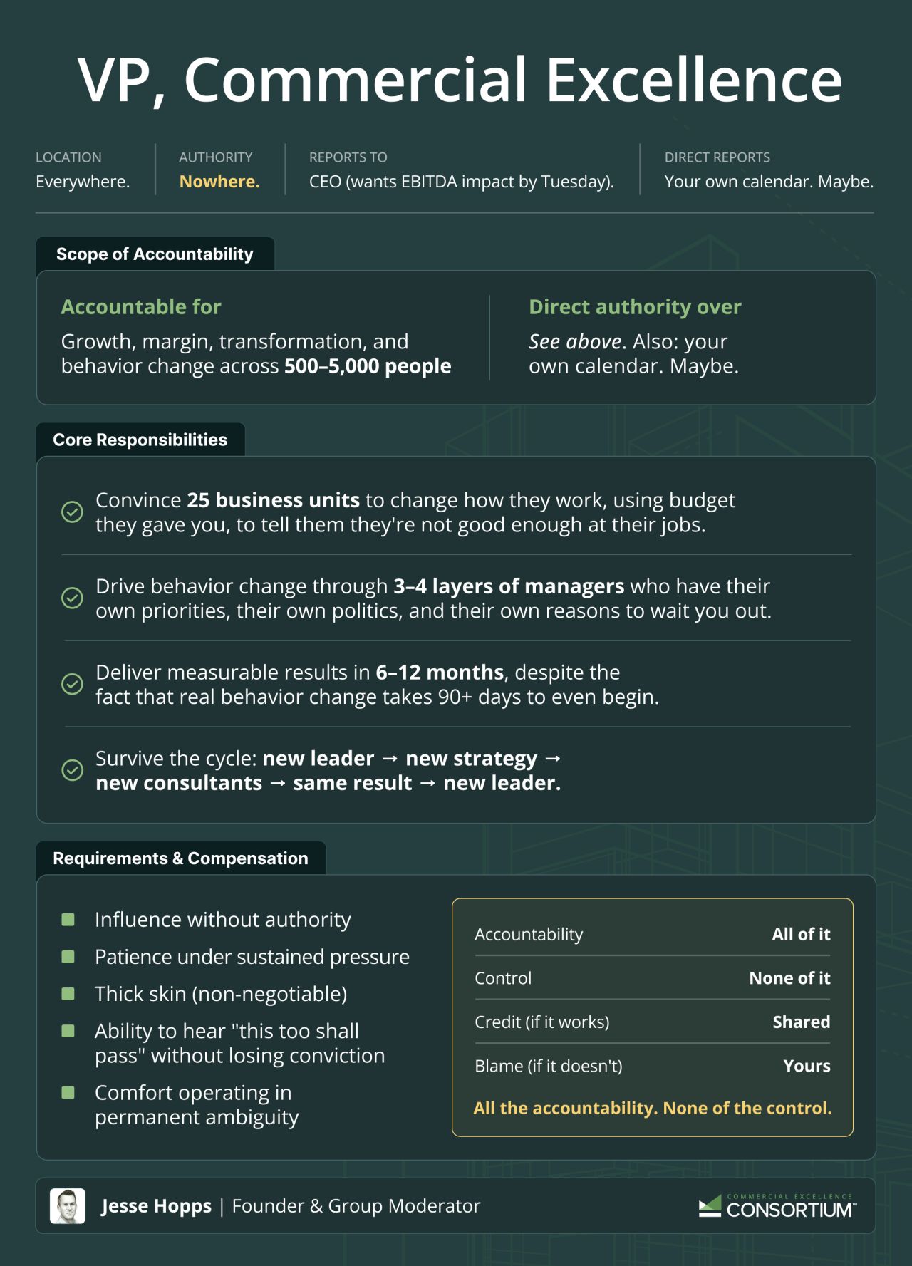Select the 'Scope of Accountability' tab label
The image size is (912, 1266).
[x=155, y=254]
